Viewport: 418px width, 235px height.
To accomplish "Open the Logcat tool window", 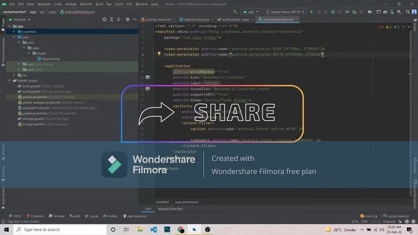I will [x=91, y=216].
